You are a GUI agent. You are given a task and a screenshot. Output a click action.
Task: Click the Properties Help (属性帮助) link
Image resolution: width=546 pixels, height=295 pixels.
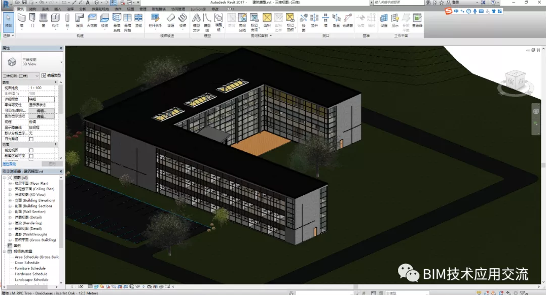coord(10,163)
